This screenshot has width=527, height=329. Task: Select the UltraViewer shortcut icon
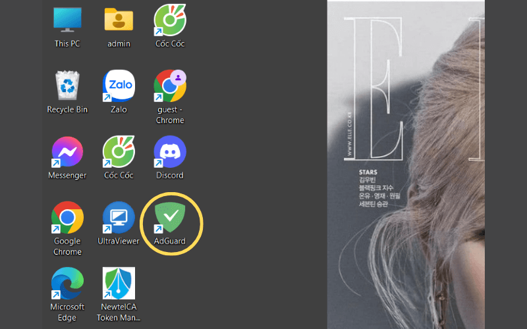[119, 217]
